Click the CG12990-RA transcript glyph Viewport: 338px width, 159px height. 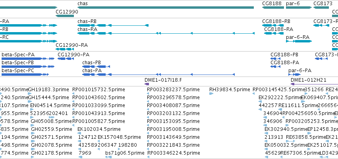point(65,49)
